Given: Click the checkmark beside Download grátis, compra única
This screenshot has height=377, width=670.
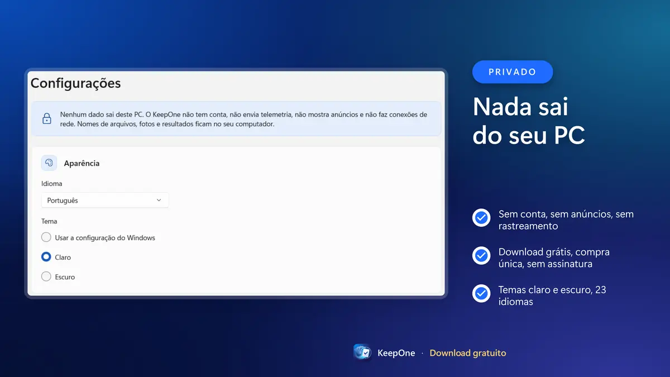Looking at the screenshot, I should [481, 255].
